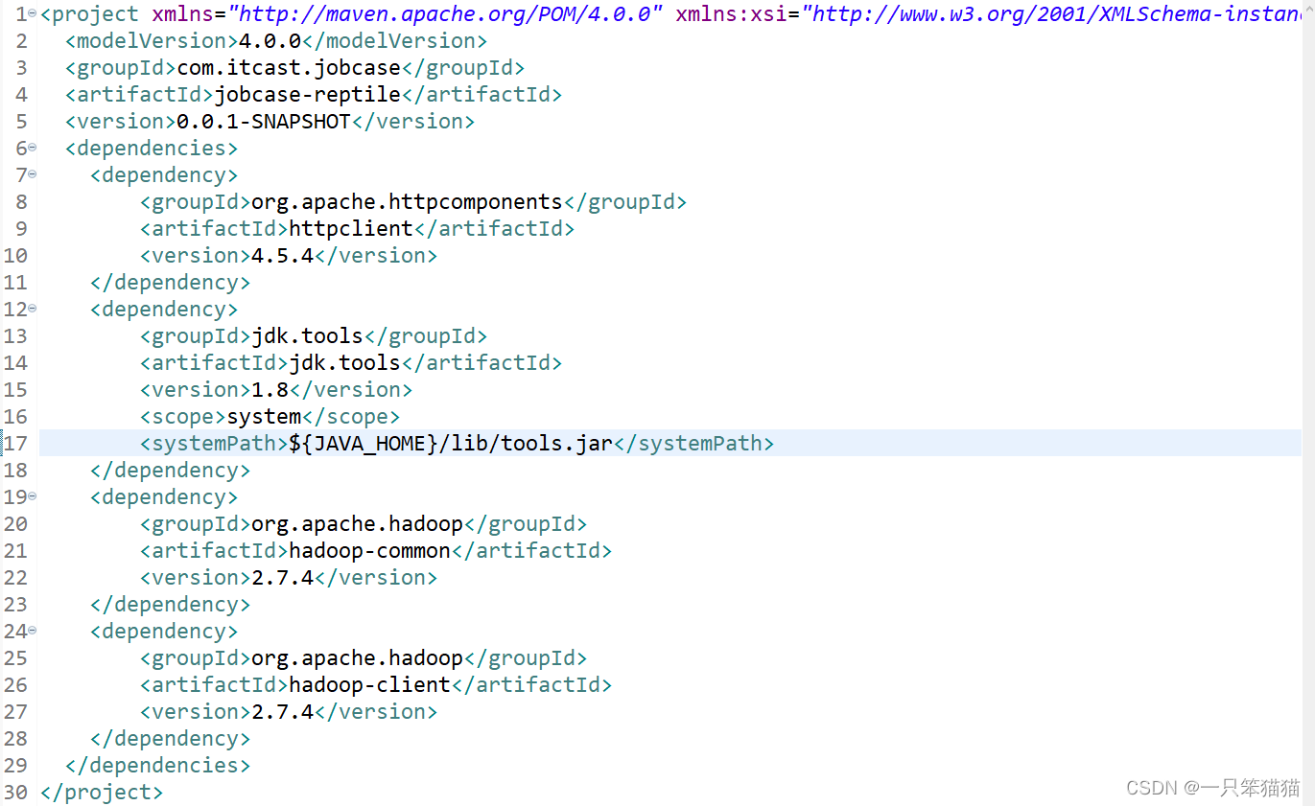This screenshot has height=806, width=1315.
Task: Click the groupId text org.apache.httpcomponents
Action: [x=407, y=202]
